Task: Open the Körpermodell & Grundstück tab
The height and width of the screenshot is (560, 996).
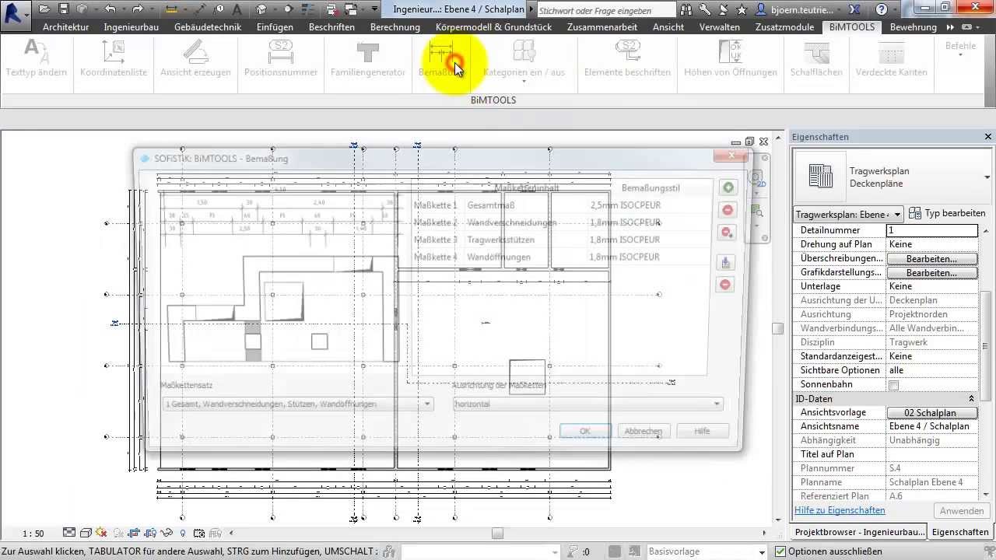Action: [x=493, y=26]
